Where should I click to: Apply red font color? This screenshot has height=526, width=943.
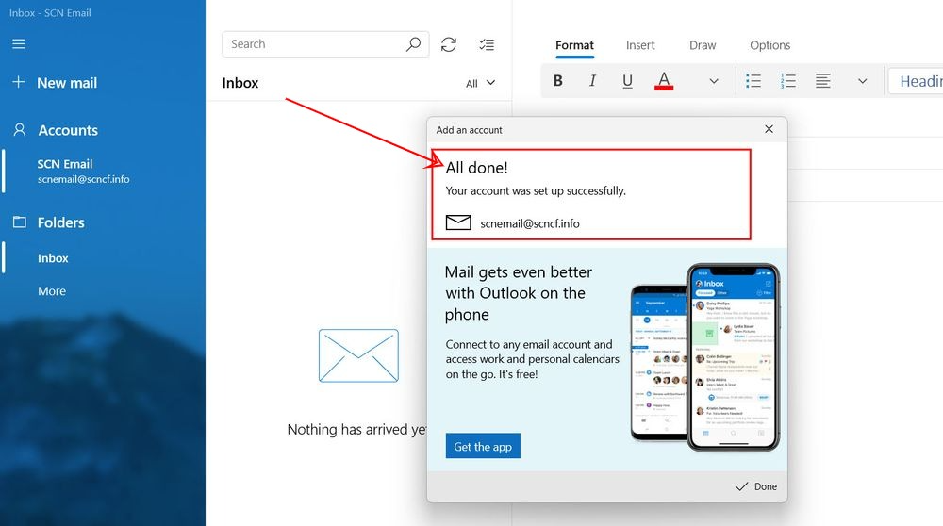coord(664,81)
